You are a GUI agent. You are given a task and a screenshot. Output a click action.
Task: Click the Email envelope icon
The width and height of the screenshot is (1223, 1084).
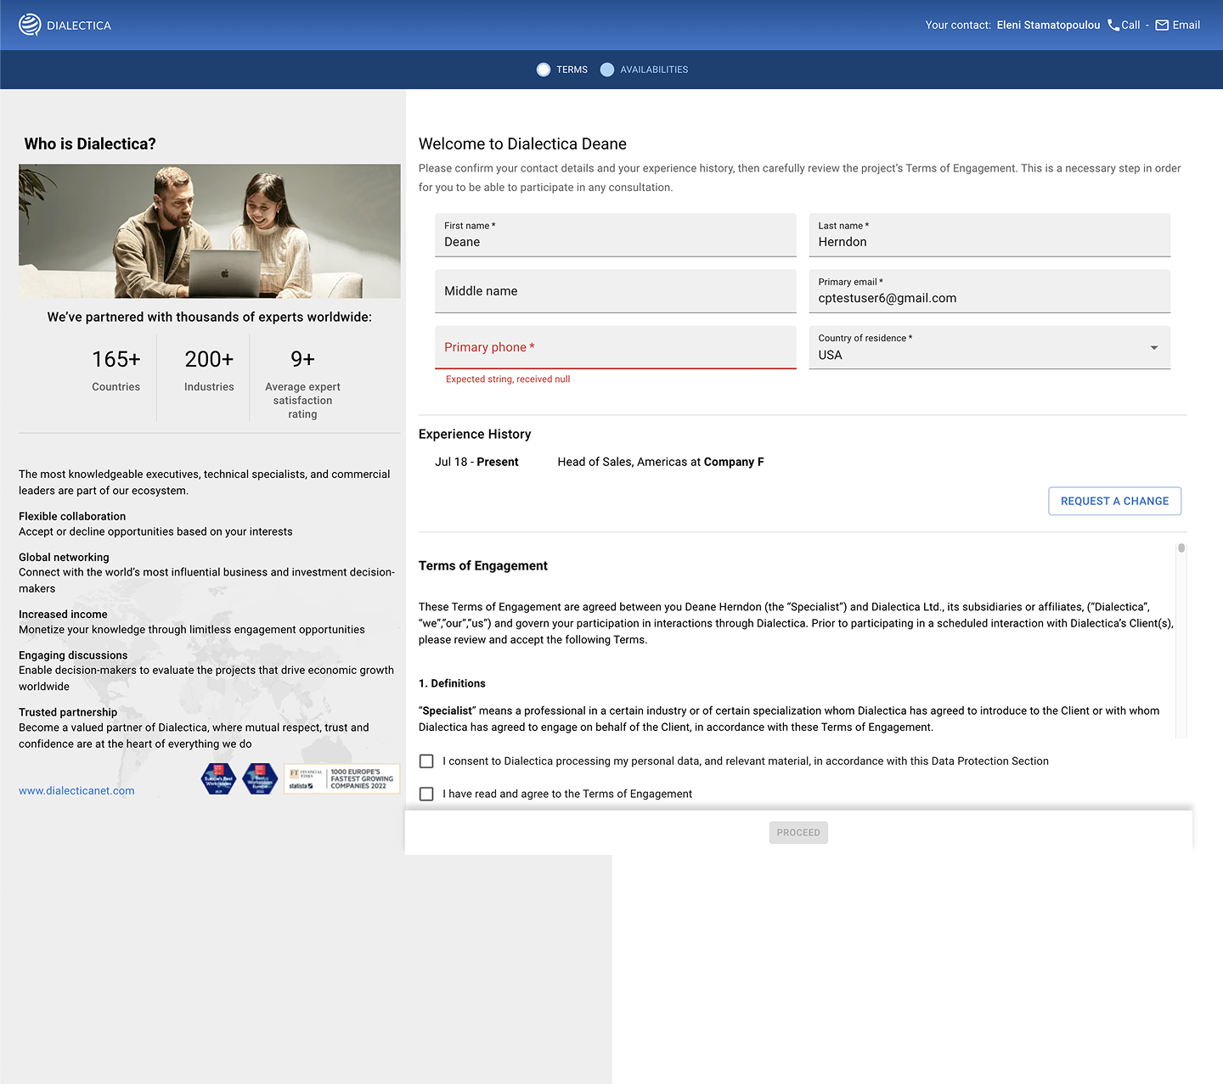pyautogui.click(x=1162, y=25)
